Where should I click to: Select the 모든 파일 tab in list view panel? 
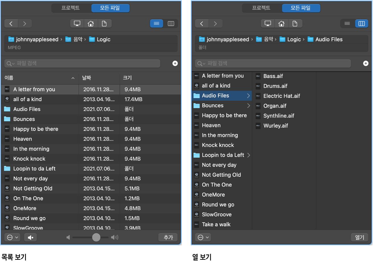point(110,8)
